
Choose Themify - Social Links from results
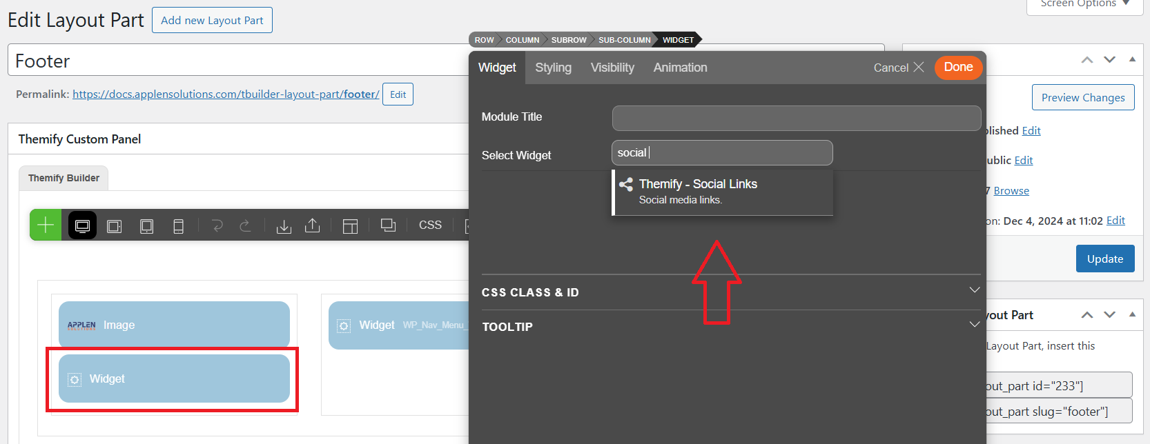click(723, 192)
